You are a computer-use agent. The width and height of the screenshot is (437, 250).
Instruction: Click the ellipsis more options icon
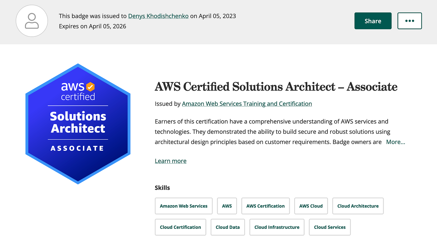[x=409, y=21]
